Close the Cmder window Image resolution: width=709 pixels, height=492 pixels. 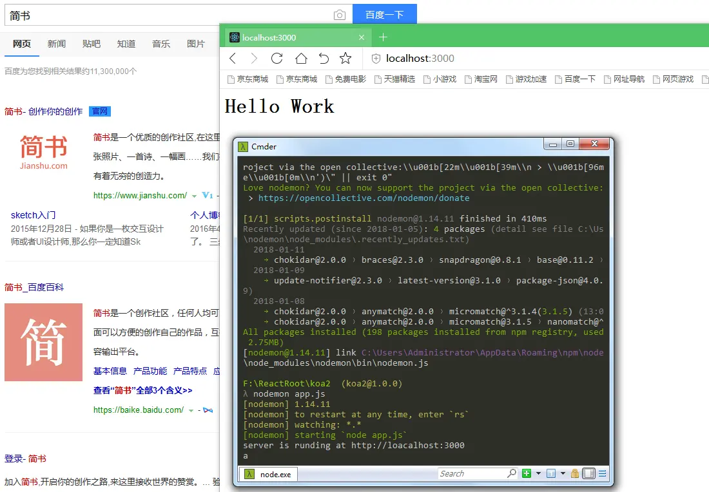pyautogui.click(x=595, y=144)
